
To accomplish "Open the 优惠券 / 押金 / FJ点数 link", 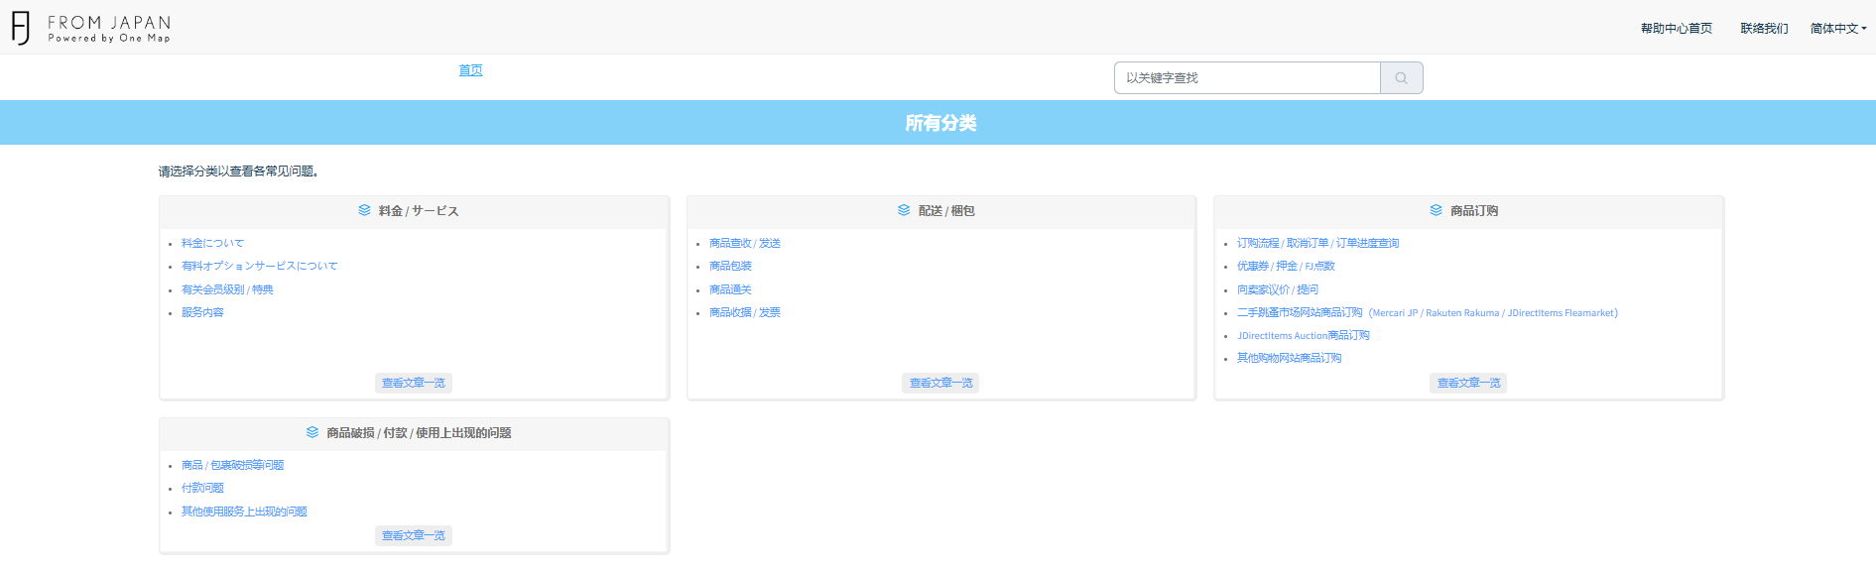I will click(x=1285, y=266).
